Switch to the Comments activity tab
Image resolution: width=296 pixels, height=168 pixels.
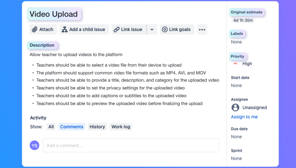coord(71,127)
